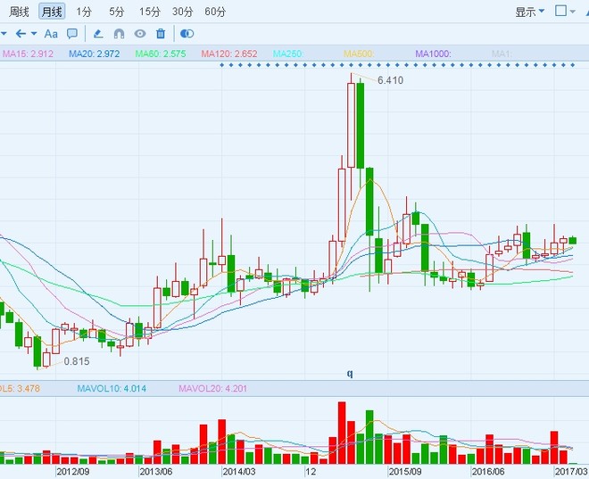Image resolution: width=589 pixels, height=479 pixels.
Task: Click the blue left arrow tool
Action: [21, 34]
